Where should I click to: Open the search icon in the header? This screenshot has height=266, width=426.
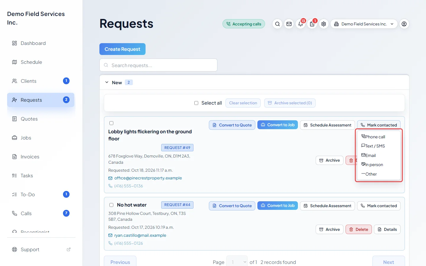(x=277, y=24)
